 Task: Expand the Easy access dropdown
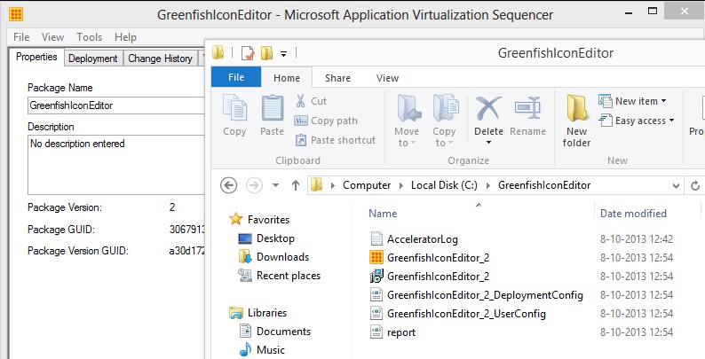point(638,121)
